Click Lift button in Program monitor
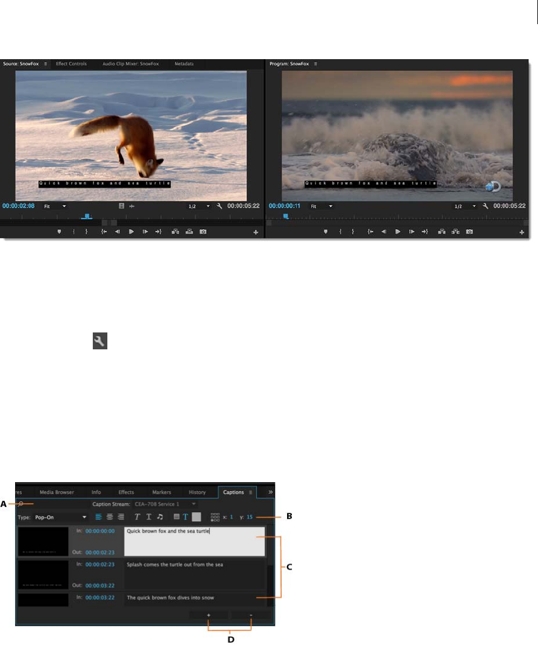The image size is (538, 645). (441, 232)
